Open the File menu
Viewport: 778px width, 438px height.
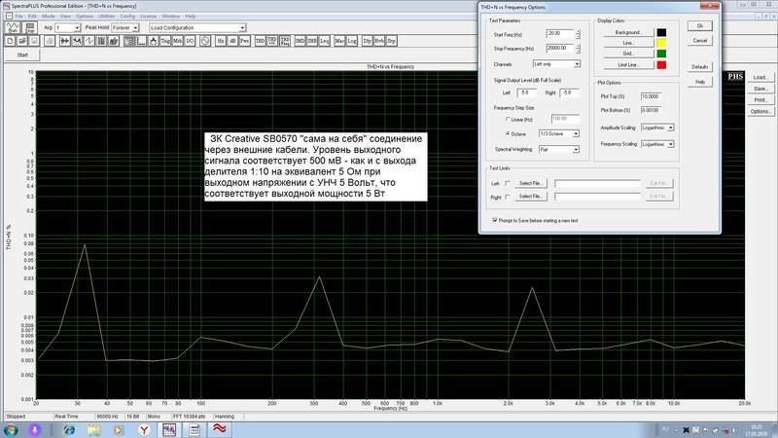coord(18,17)
